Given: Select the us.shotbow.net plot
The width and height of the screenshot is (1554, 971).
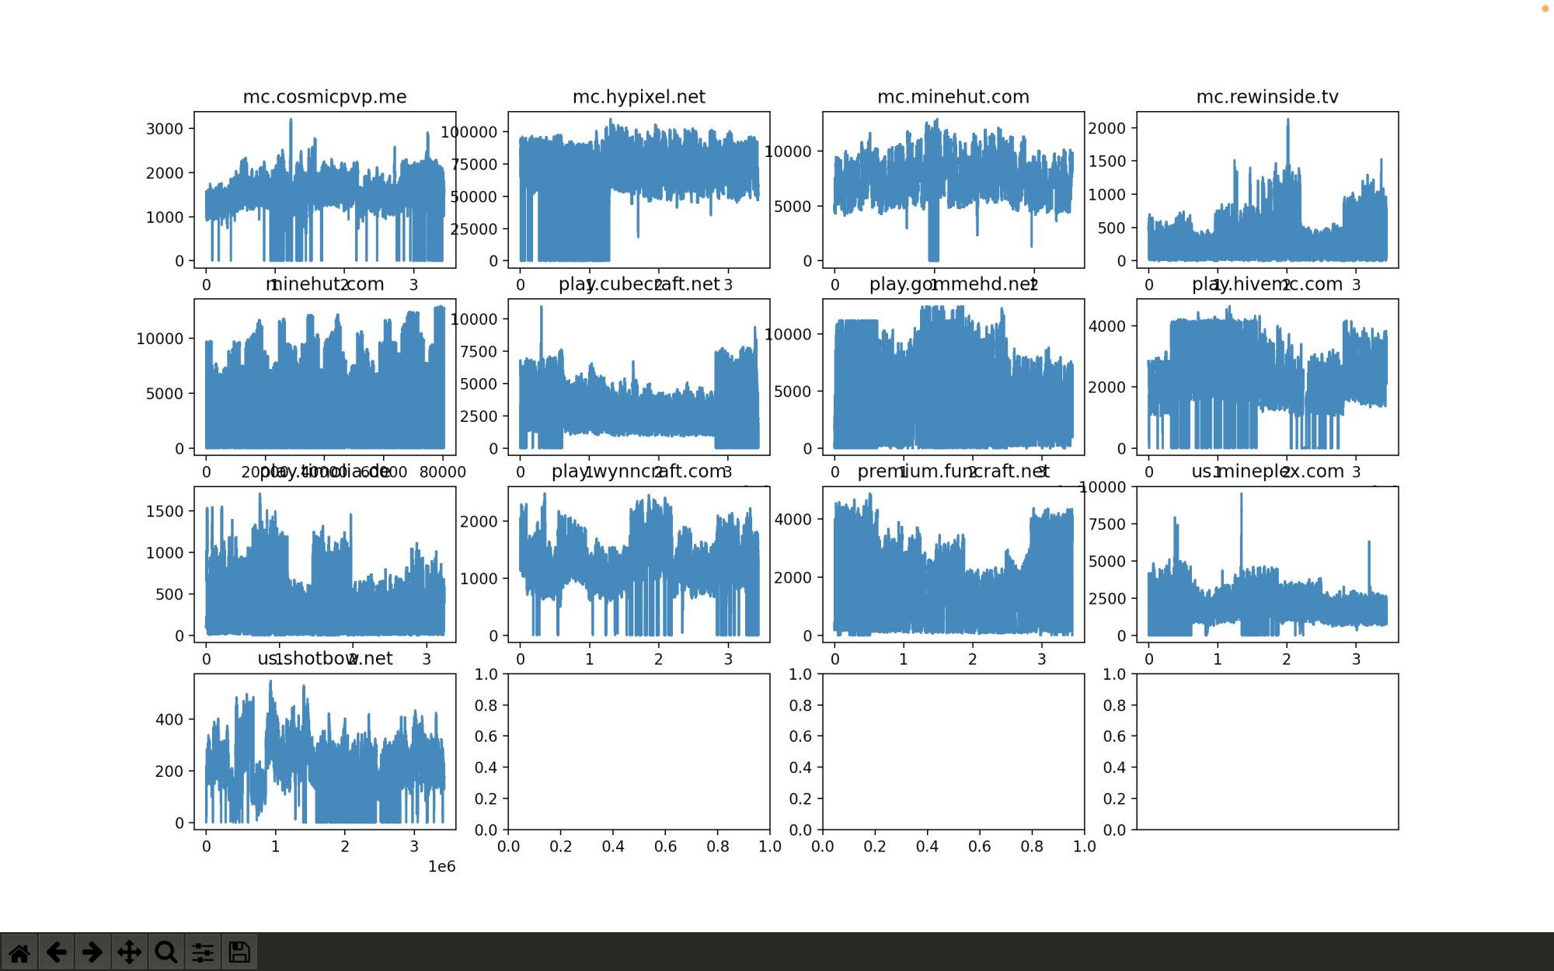Looking at the screenshot, I should pyautogui.click(x=325, y=751).
